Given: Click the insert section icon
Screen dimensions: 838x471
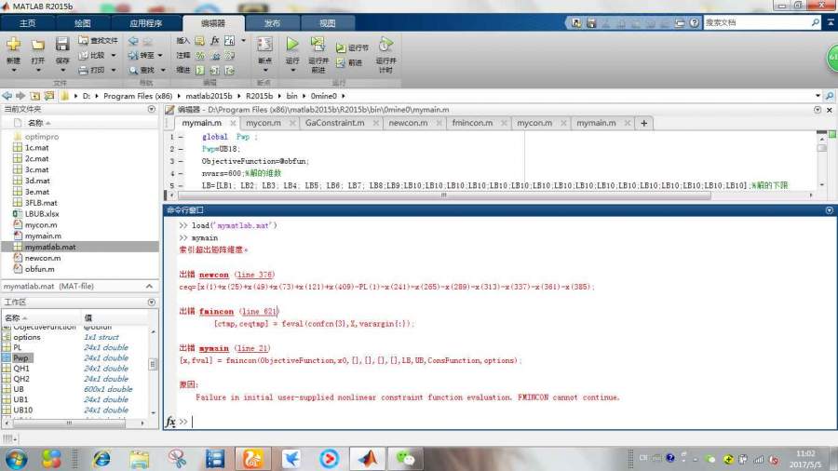Looking at the screenshot, I should point(199,41).
